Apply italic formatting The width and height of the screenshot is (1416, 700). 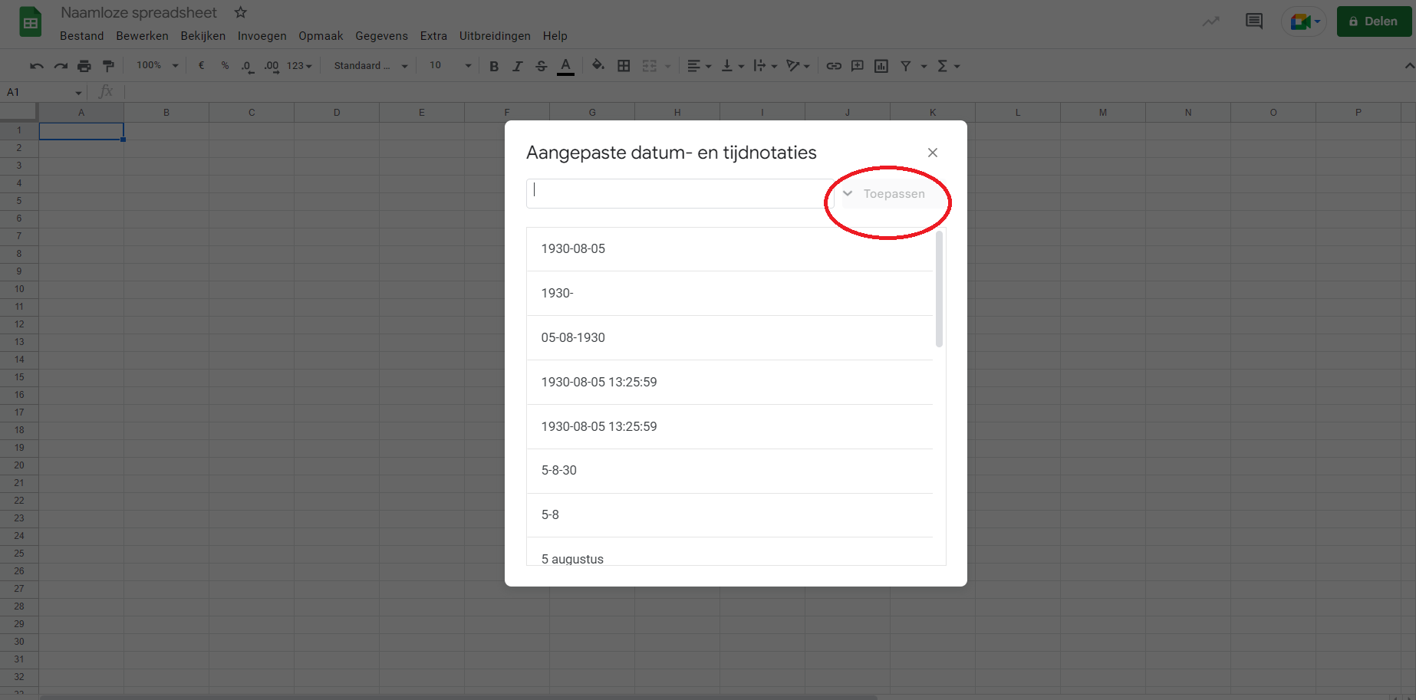pyautogui.click(x=518, y=66)
